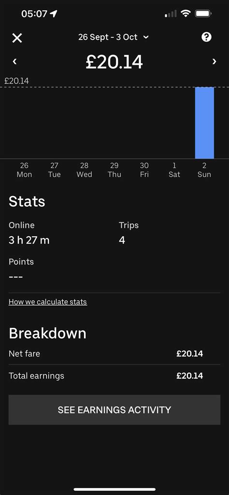Select the 28 Wed day label
229x495 pixels.
point(85,170)
